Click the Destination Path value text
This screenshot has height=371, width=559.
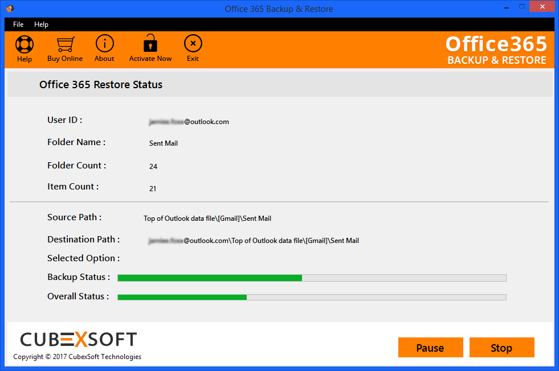[x=254, y=241]
